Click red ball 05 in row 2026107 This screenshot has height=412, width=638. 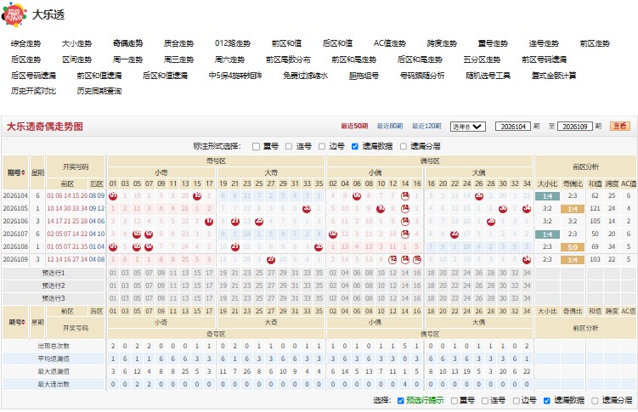(137, 234)
